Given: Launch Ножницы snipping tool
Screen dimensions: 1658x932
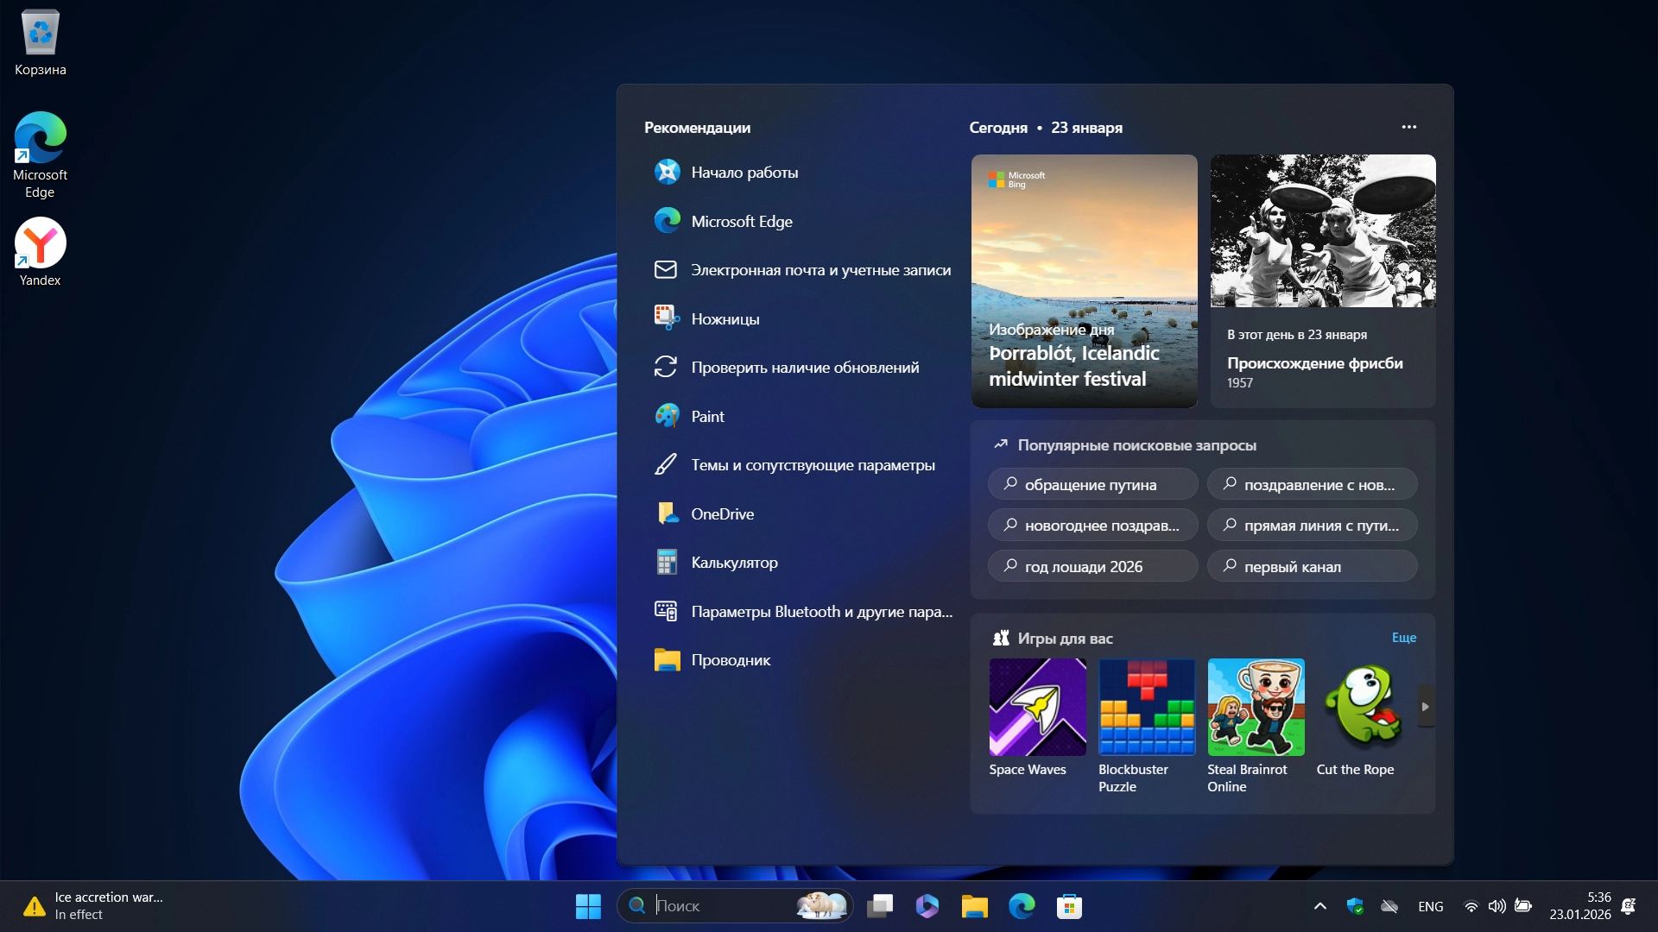Looking at the screenshot, I should tap(725, 319).
